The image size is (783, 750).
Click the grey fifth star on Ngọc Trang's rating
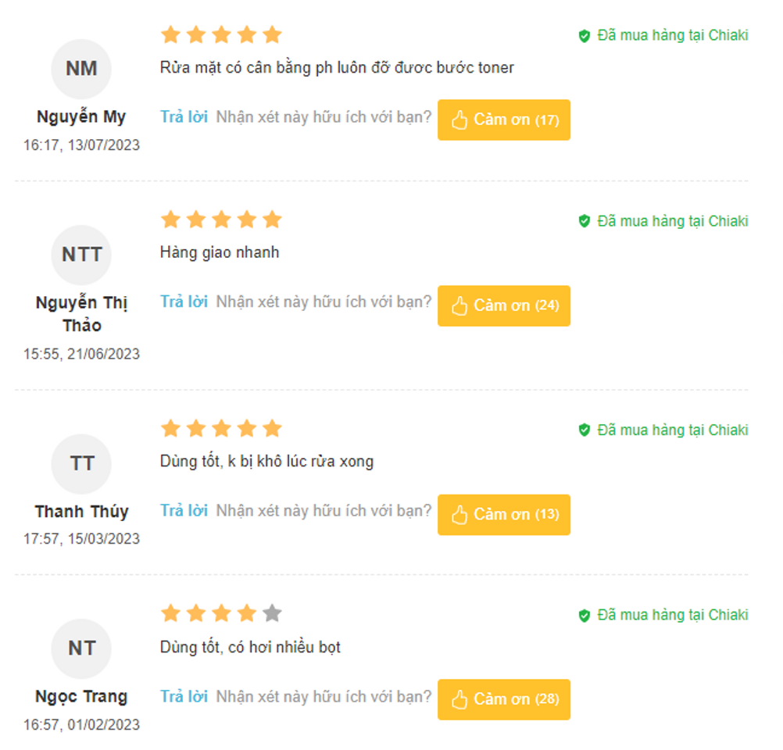[x=272, y=612]
